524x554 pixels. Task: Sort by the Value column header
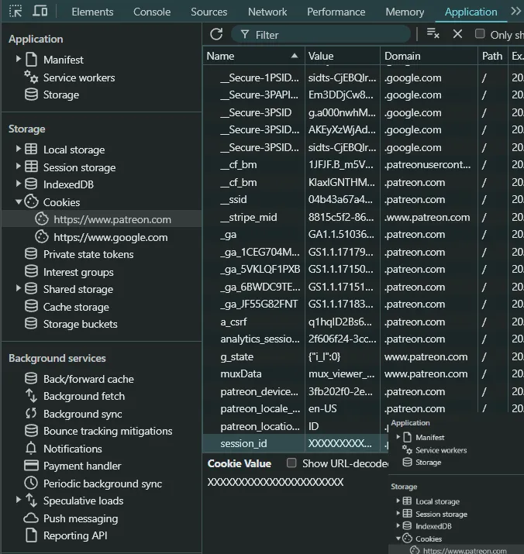[343, 56]
